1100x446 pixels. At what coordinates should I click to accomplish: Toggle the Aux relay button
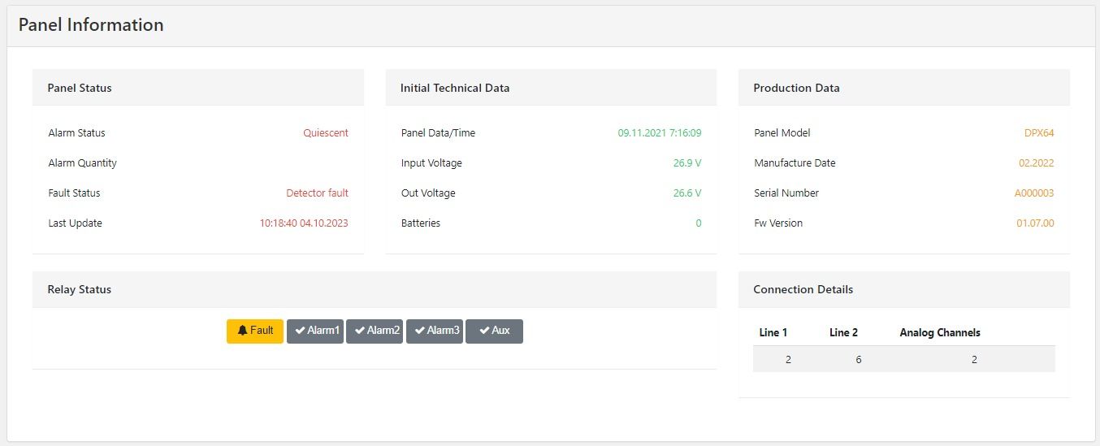(494, 331)
